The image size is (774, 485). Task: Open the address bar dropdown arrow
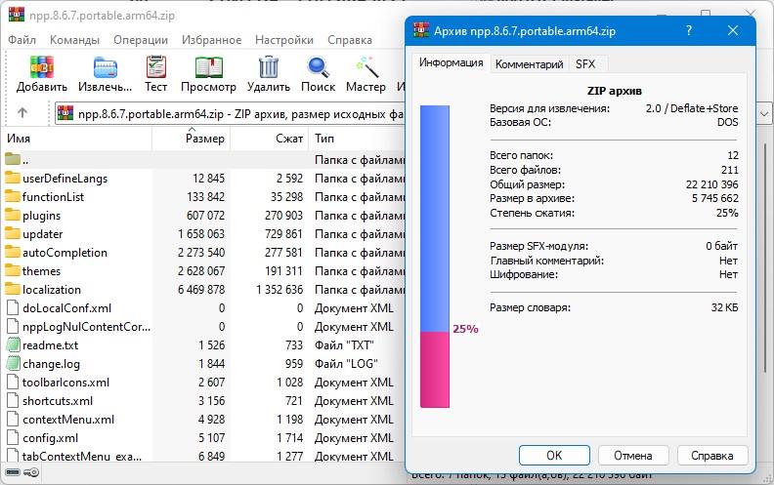(763, 114)
